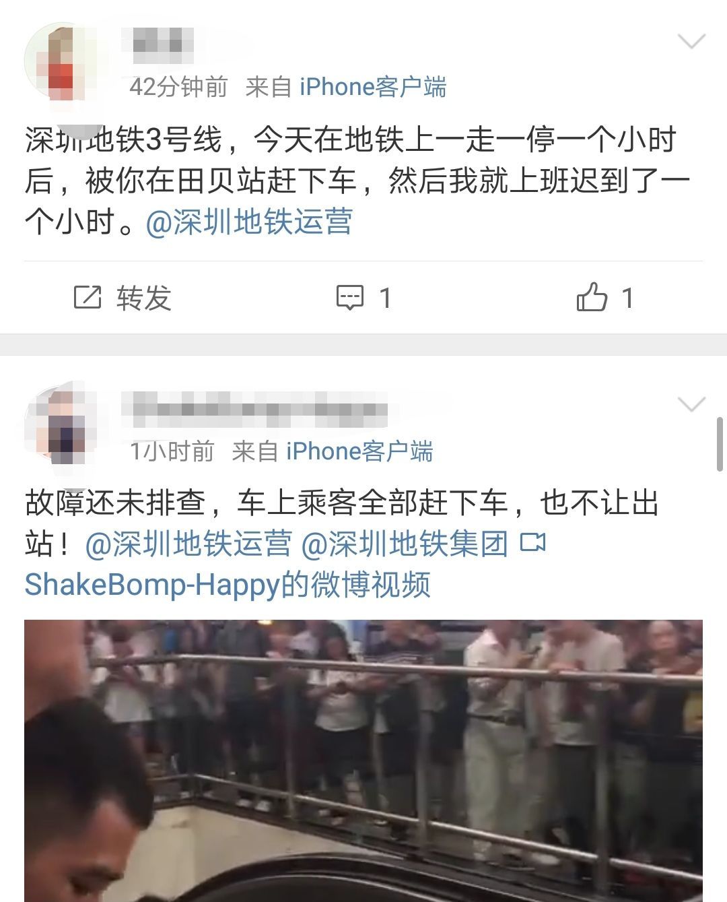The height and width of the screenshot is (902, 727).
Task: Tap the first poster's blurred avatar
Action: click(59, 62)
